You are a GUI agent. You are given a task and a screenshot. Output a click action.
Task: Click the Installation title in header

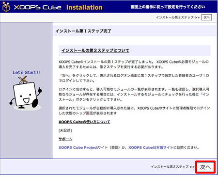tap(84, 7)
